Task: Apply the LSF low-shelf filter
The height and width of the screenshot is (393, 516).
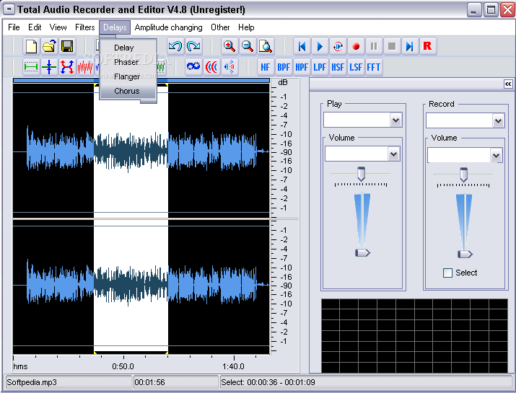Action: pyautogui.click(x=356, y=67)
